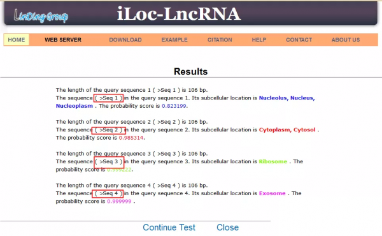
Task: Open the EXAMPLE page
Action: [174, 40]
